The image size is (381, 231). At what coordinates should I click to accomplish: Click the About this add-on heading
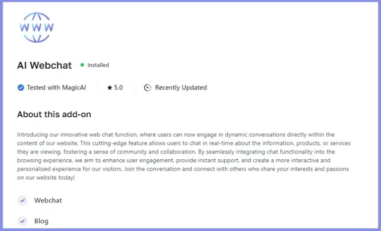54,114
